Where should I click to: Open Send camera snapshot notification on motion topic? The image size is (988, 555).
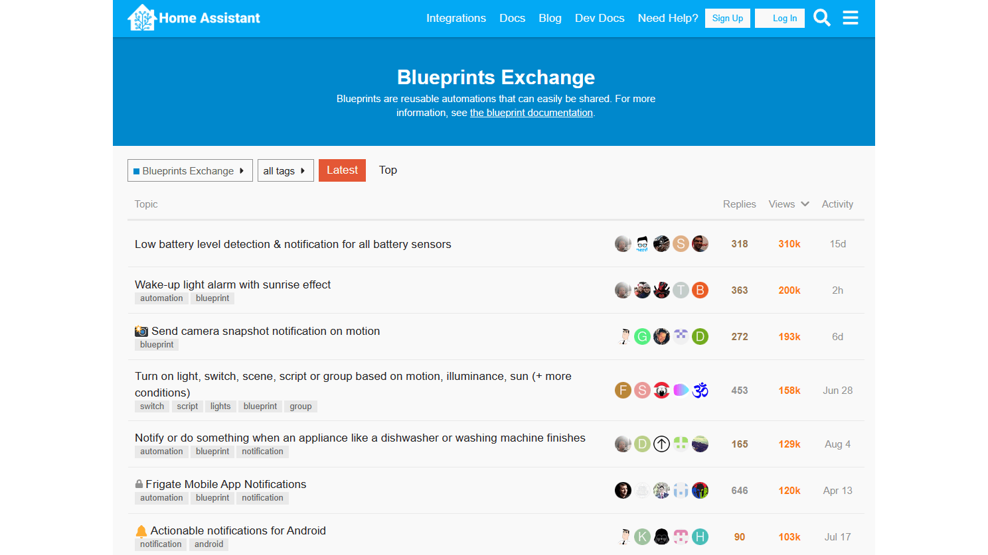[266, 331]
